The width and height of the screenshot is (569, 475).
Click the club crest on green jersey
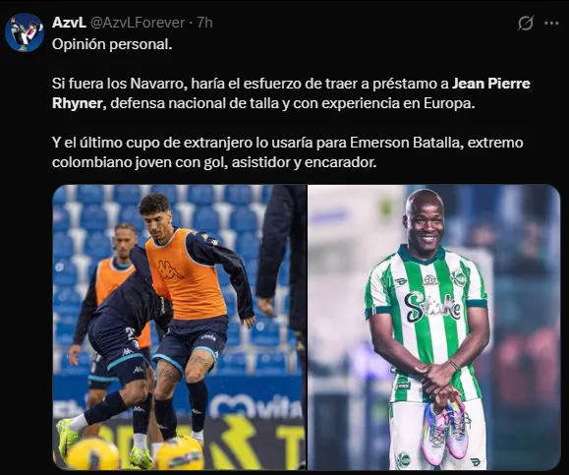(458, 277)
